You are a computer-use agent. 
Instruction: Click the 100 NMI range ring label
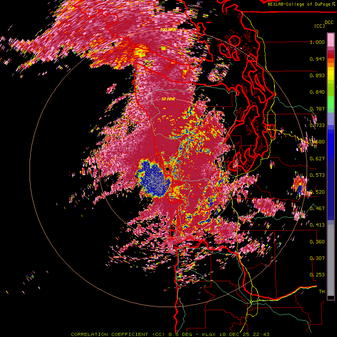pos(168,30)
